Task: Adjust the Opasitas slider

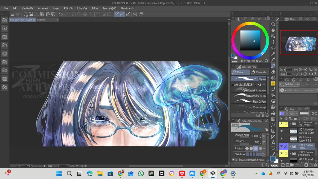Action: point(244,143)
